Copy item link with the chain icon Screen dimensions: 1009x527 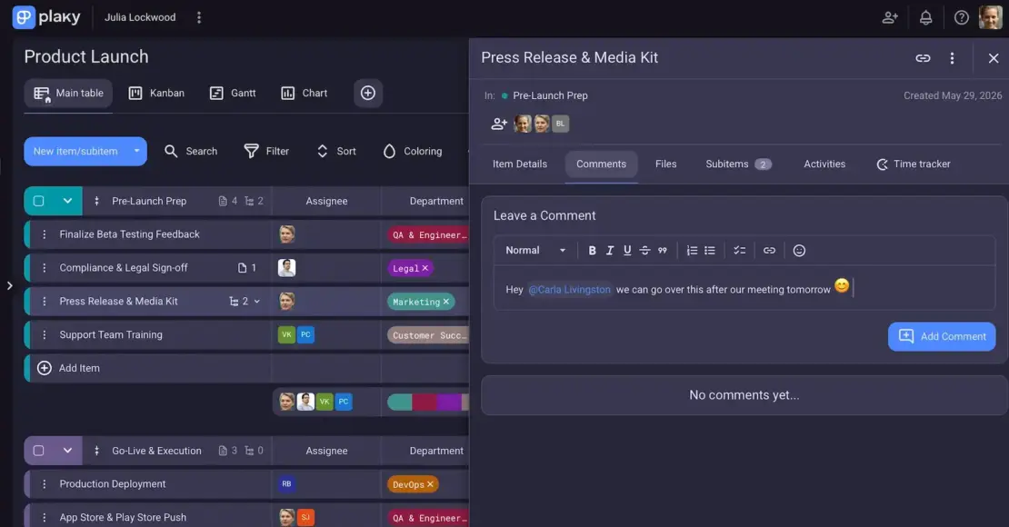923,58
